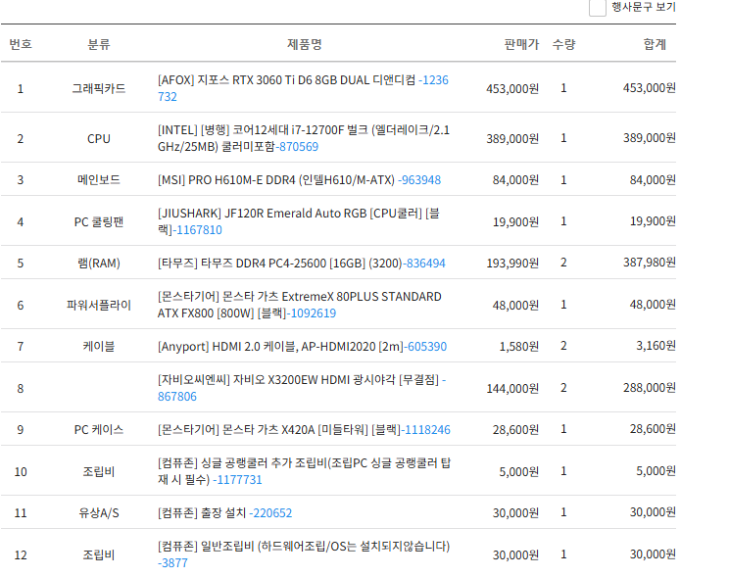Click the 1,580원 HDMI cable price
Image resolution: width=729 pixels, height=577 pixels.
[x=519, y=347]
